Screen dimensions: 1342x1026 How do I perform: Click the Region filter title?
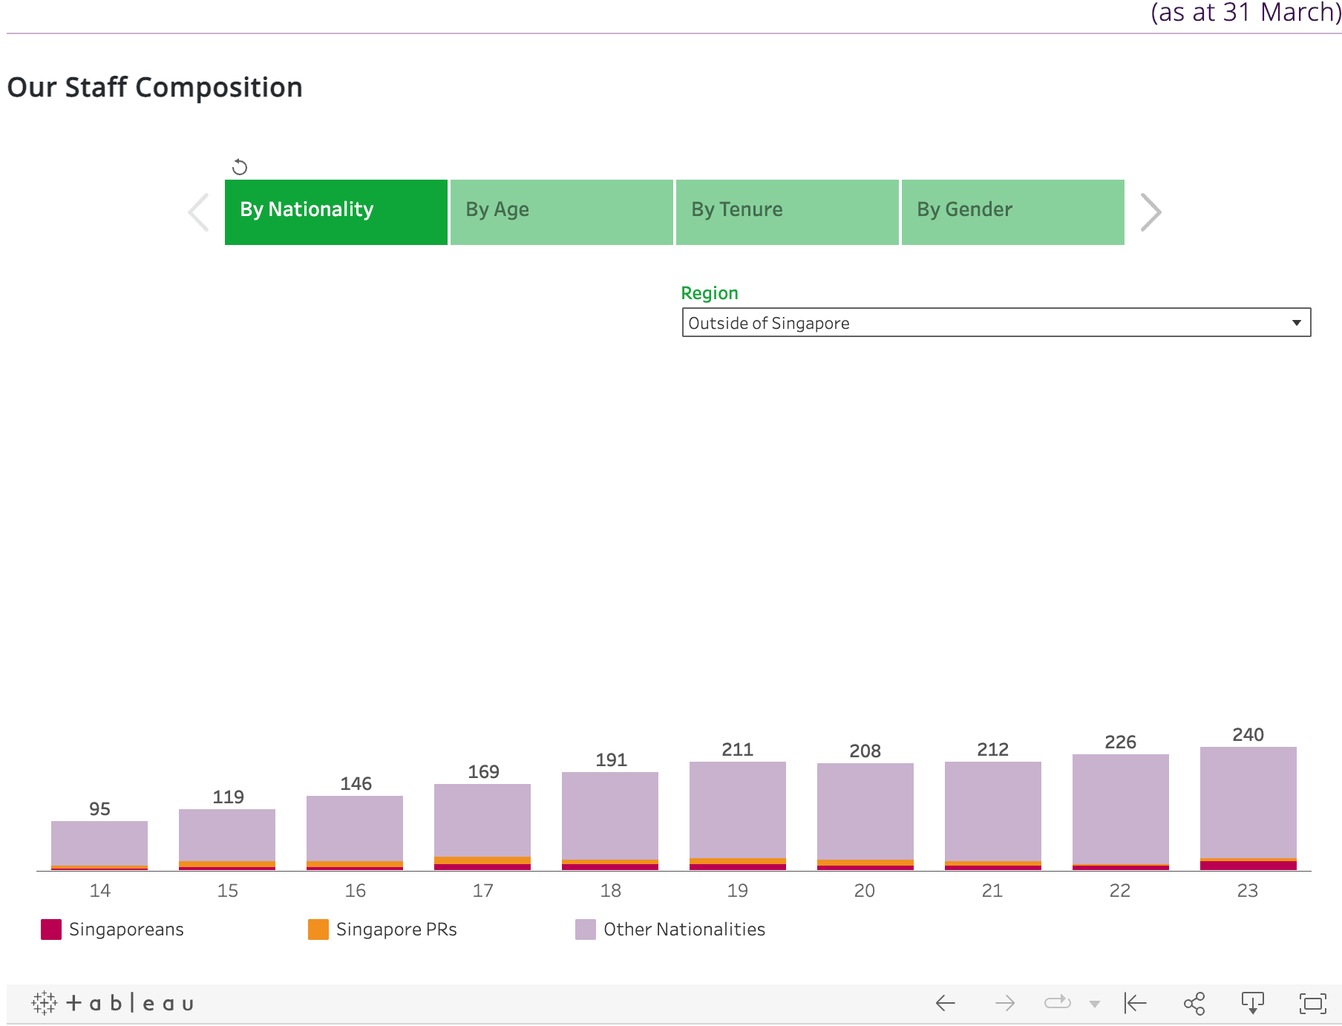710,293
